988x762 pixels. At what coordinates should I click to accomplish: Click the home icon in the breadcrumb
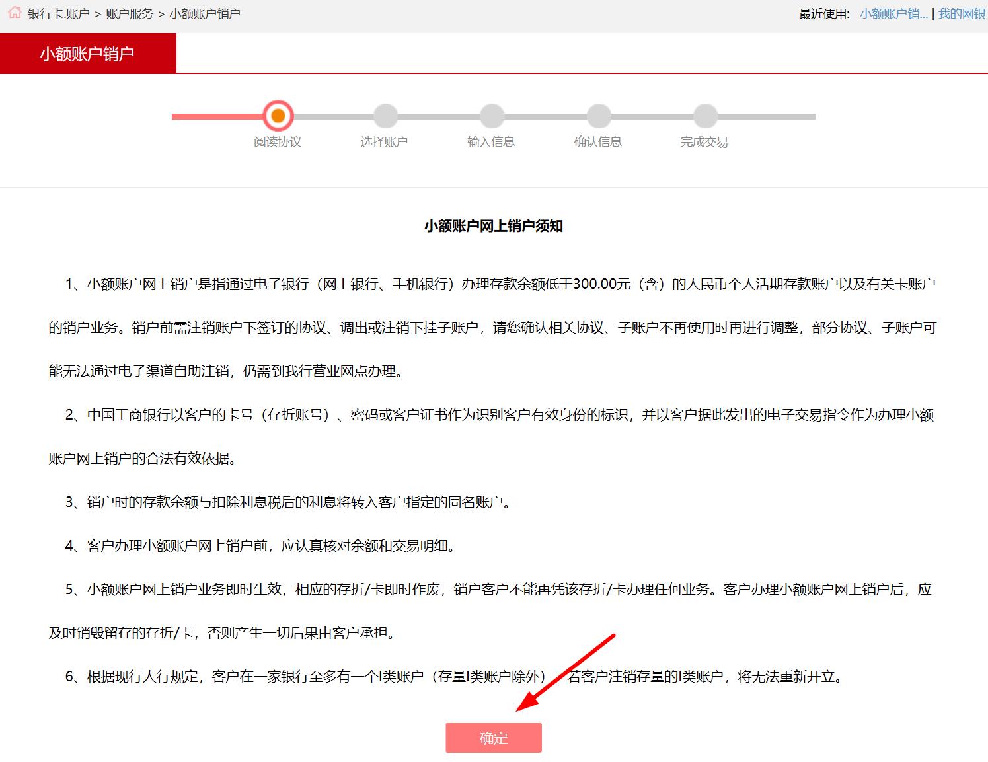point(15,13)
